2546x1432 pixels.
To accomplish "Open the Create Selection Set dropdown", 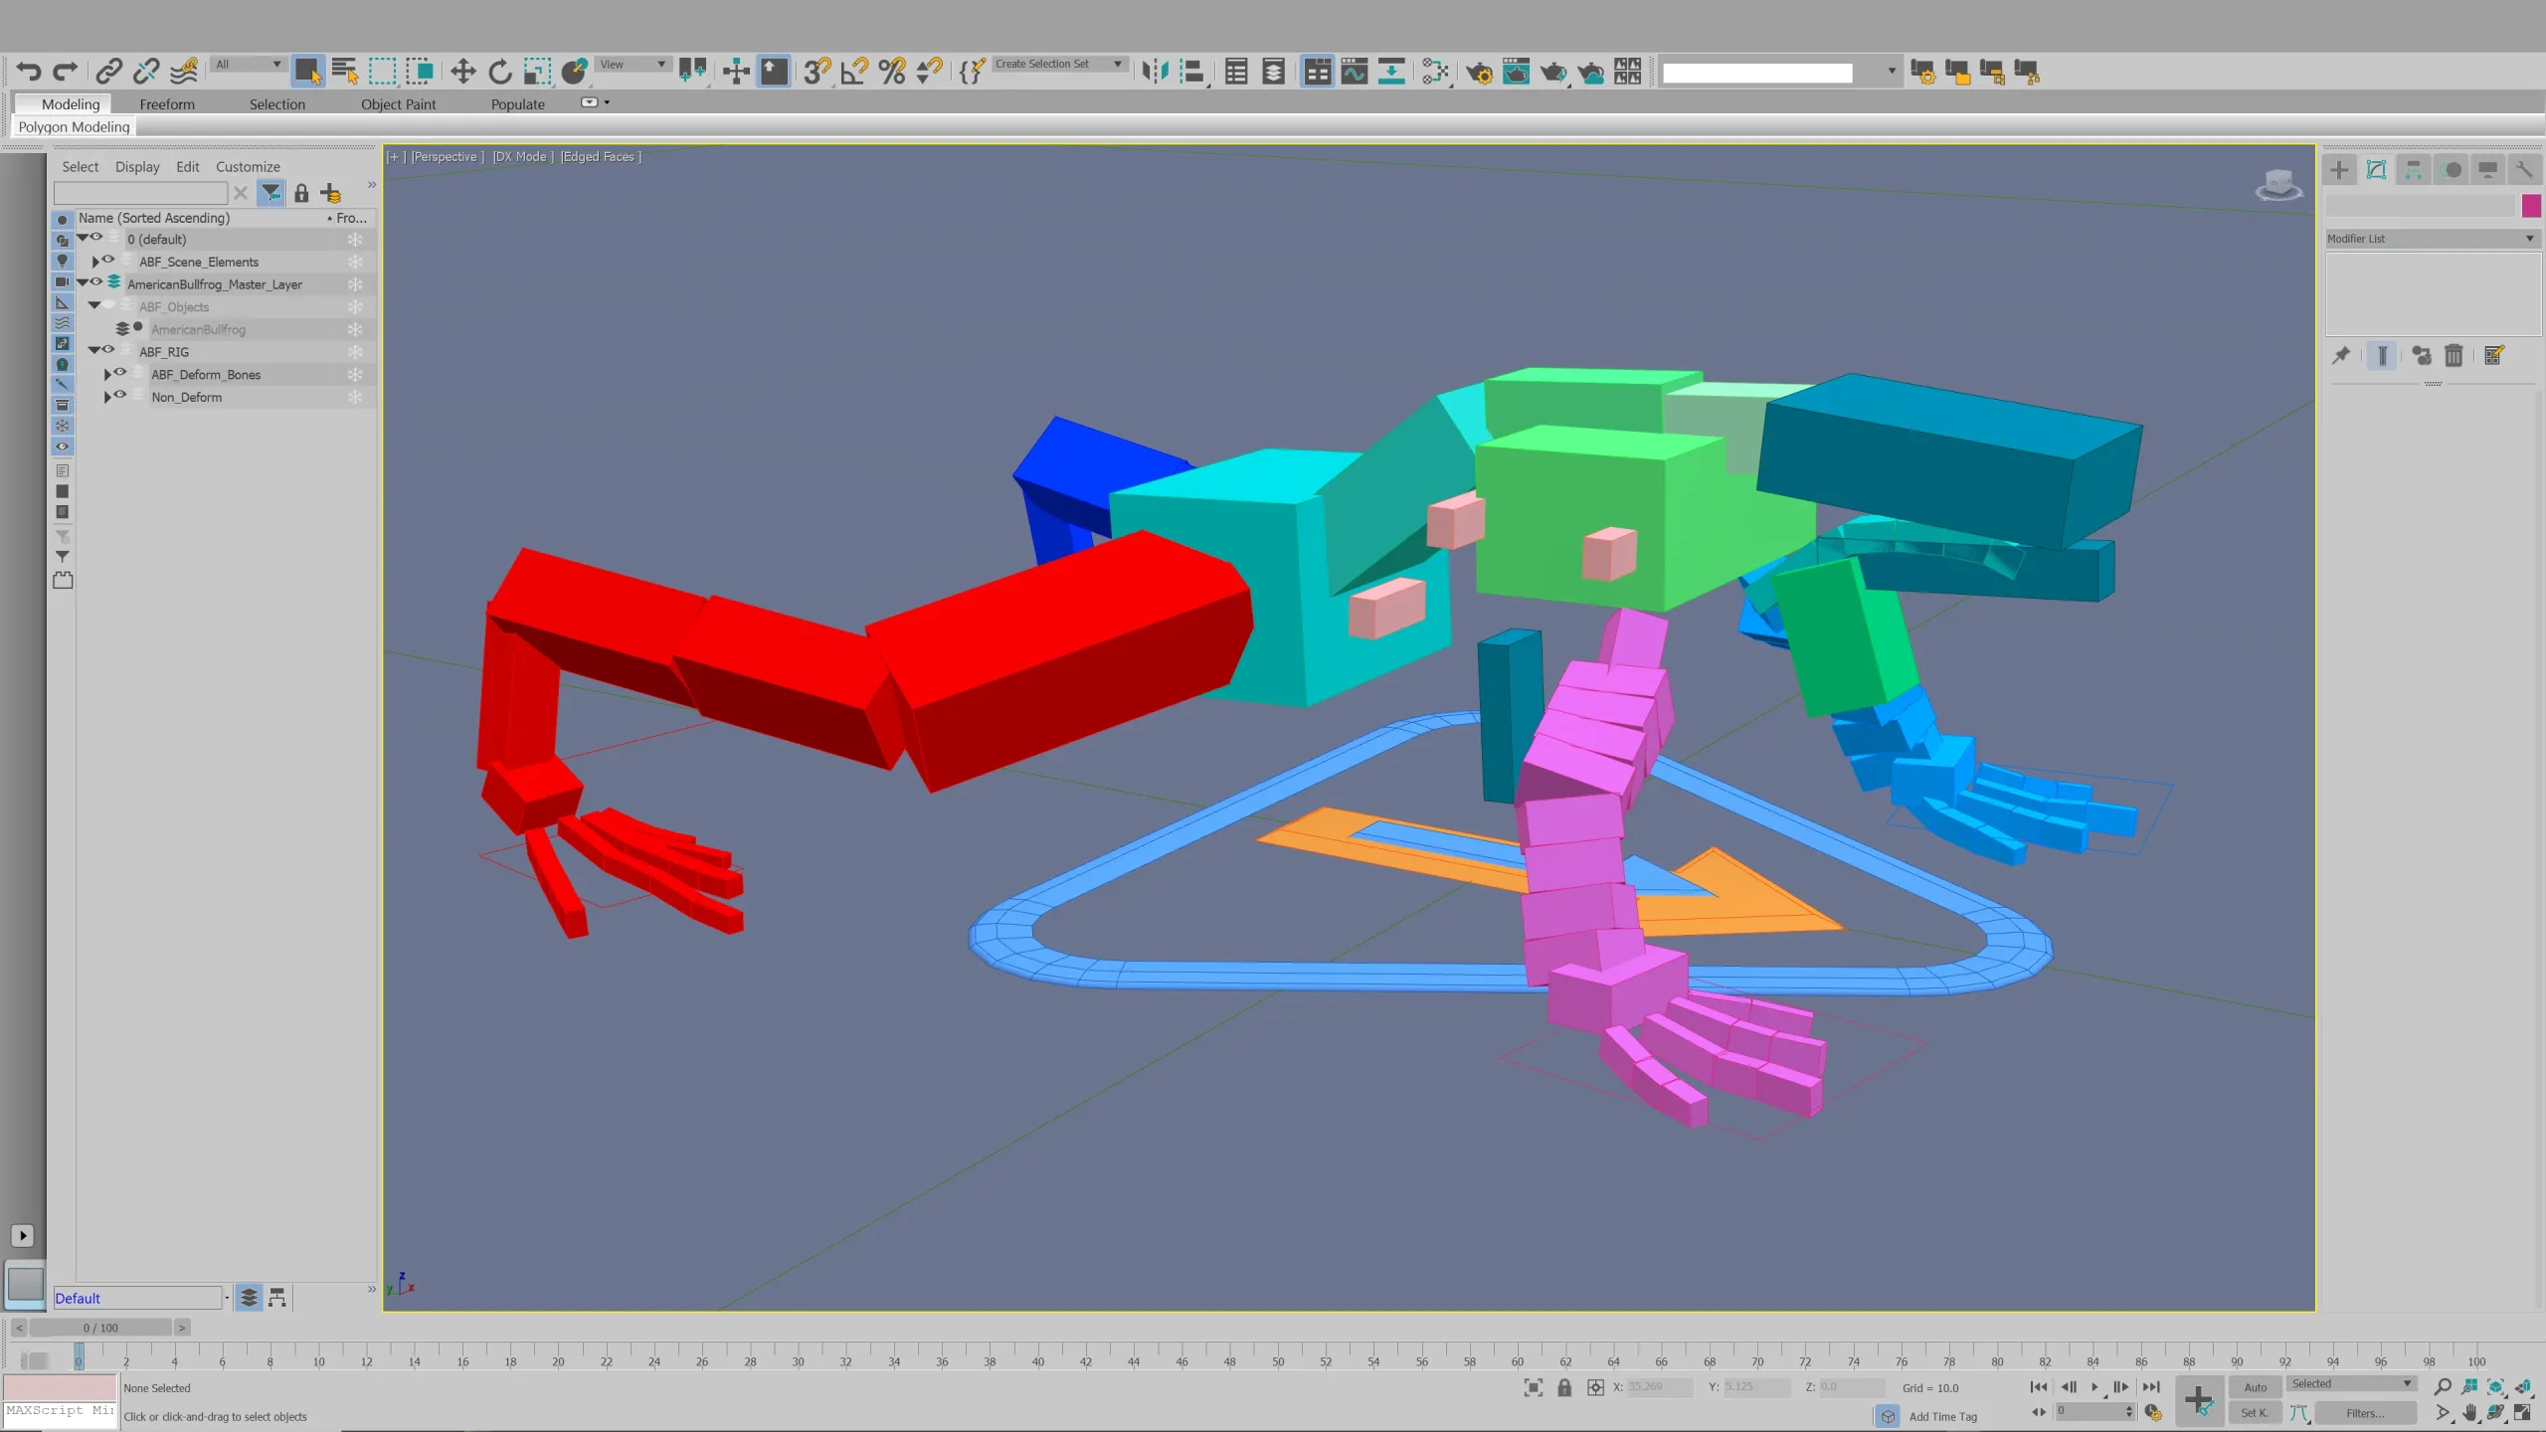I will pyautogui.click(x=1059, y=65).
